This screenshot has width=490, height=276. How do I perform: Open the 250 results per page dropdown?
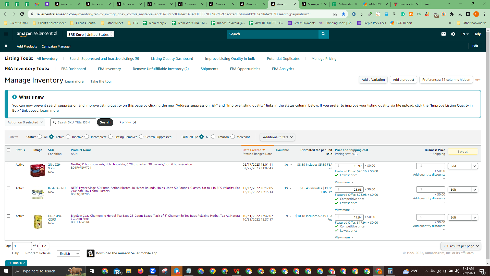tap(461, 246)
